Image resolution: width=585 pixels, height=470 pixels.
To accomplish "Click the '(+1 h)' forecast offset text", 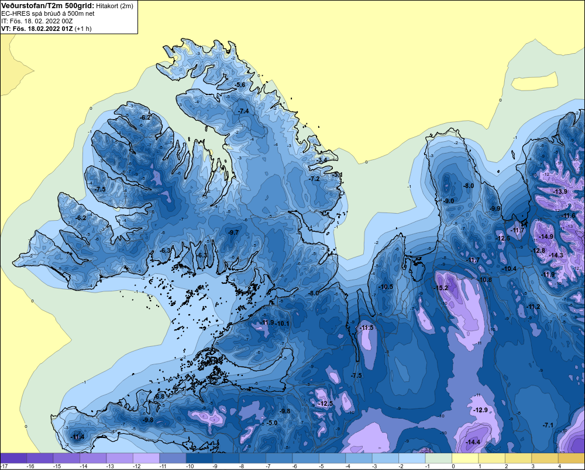I will 83,29.
